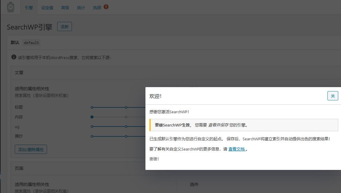Open the 引擎 tab
341x193 pixels.
pos(29,8)
